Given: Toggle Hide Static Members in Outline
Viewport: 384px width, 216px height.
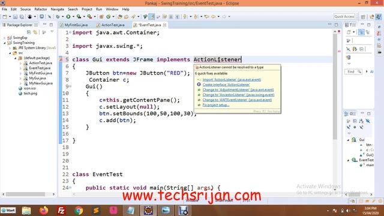Looking at the screenshot, I should point(349,127).
